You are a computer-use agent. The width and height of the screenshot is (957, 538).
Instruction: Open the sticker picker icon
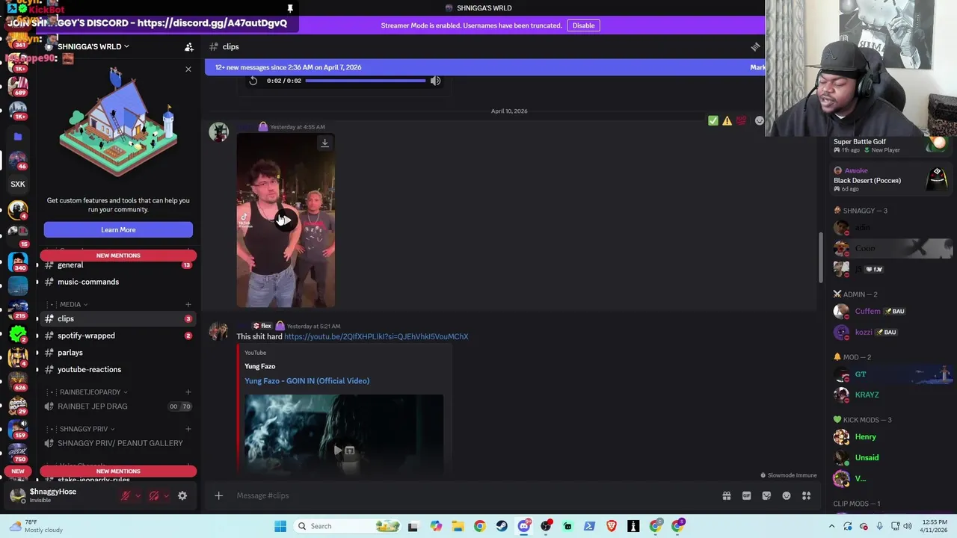point(766,495)
